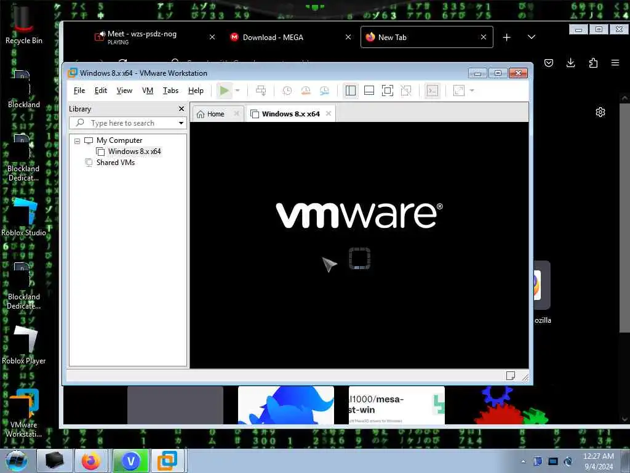Open the Tabs menu in VMware

(170, 91)
